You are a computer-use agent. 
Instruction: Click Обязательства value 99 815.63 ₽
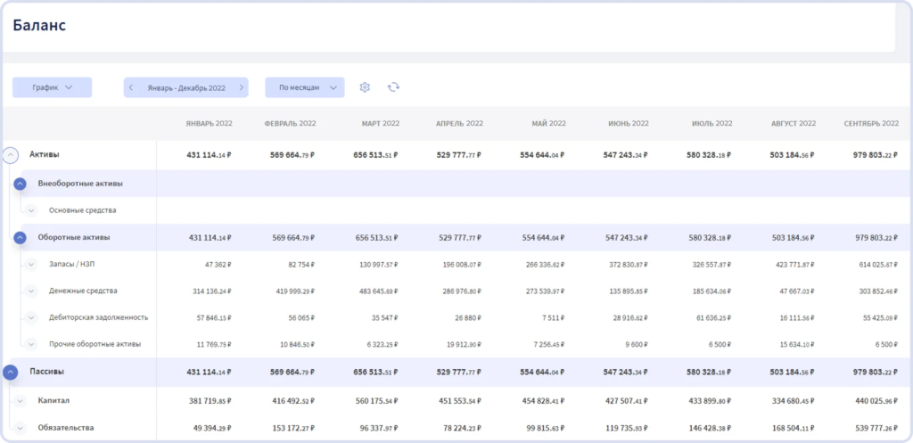pyautogui.click(x=547, y=429)
